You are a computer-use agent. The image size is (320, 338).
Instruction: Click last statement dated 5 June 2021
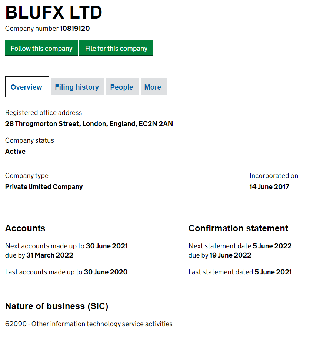point(273,272)
